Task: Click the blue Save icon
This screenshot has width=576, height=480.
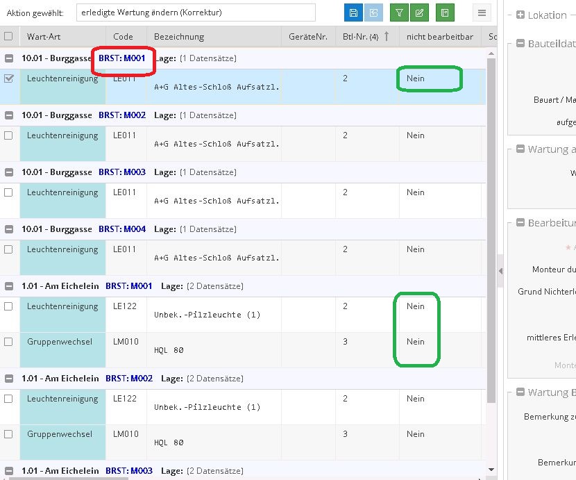Action: click(355, 13)
